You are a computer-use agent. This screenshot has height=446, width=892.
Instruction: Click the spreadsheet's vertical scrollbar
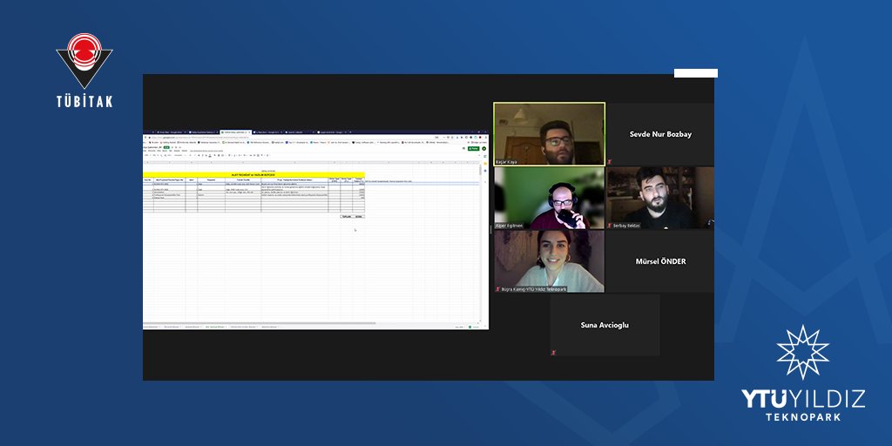point(481,171)
